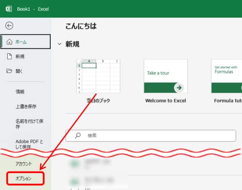Collapse the 新規 section chevron
Viewport: 242px width, 190px height.
[60, 44]
